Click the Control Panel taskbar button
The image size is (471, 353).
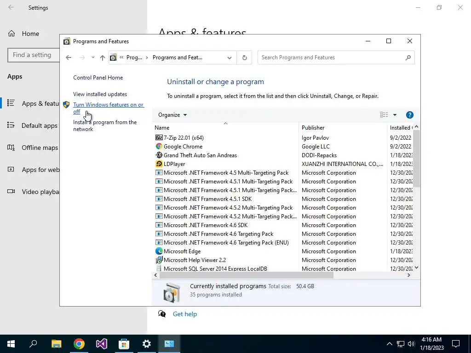click(169, 344)
